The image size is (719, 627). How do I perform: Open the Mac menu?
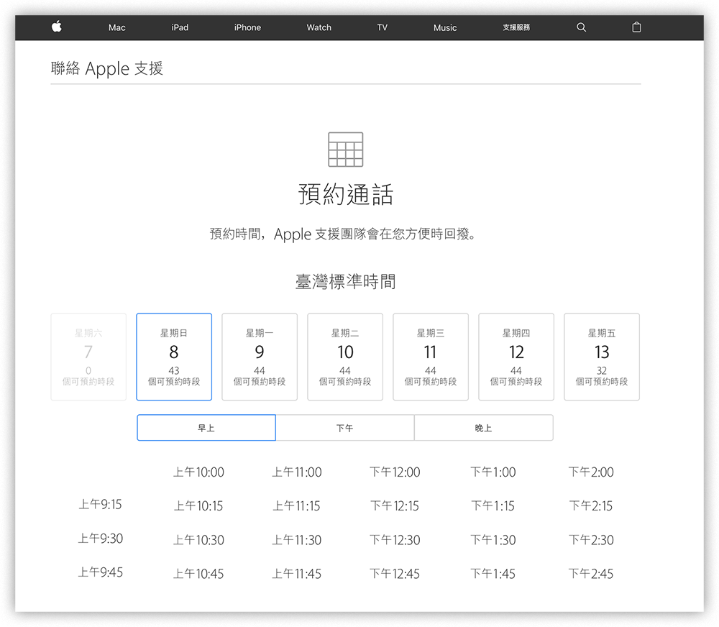click(x=117, y=27)
